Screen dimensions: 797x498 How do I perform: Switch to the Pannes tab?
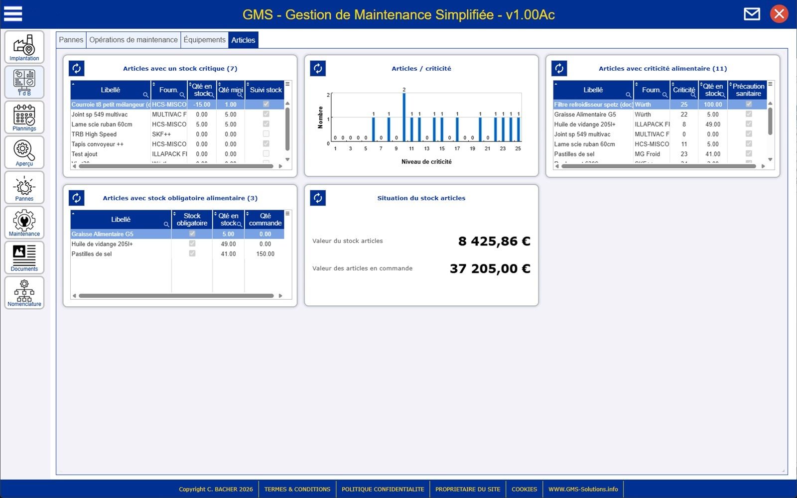pos(71,40)
